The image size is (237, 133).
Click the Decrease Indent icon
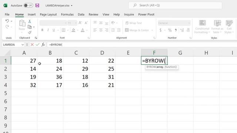tap(113, 30)
